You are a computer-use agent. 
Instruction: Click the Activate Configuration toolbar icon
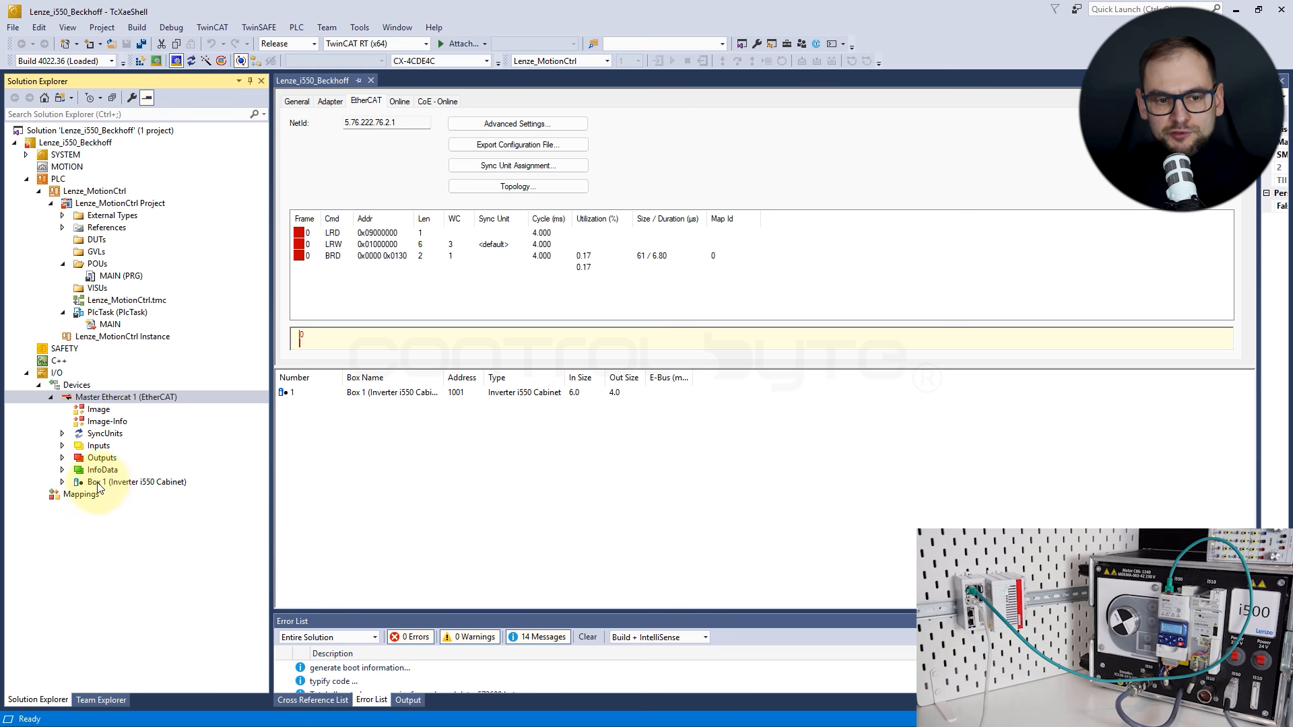140,61
